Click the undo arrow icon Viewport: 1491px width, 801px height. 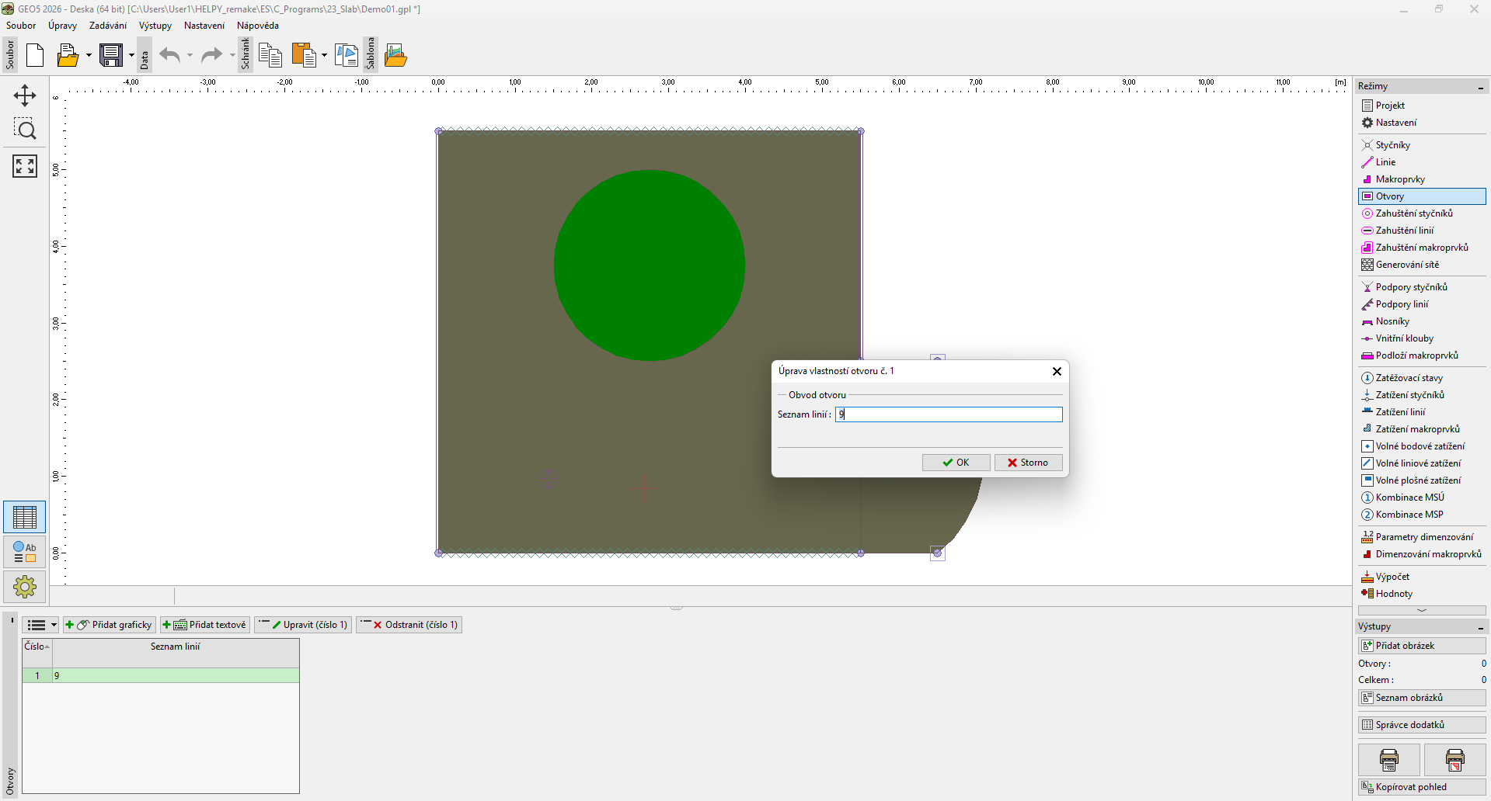tap(169, 56)
